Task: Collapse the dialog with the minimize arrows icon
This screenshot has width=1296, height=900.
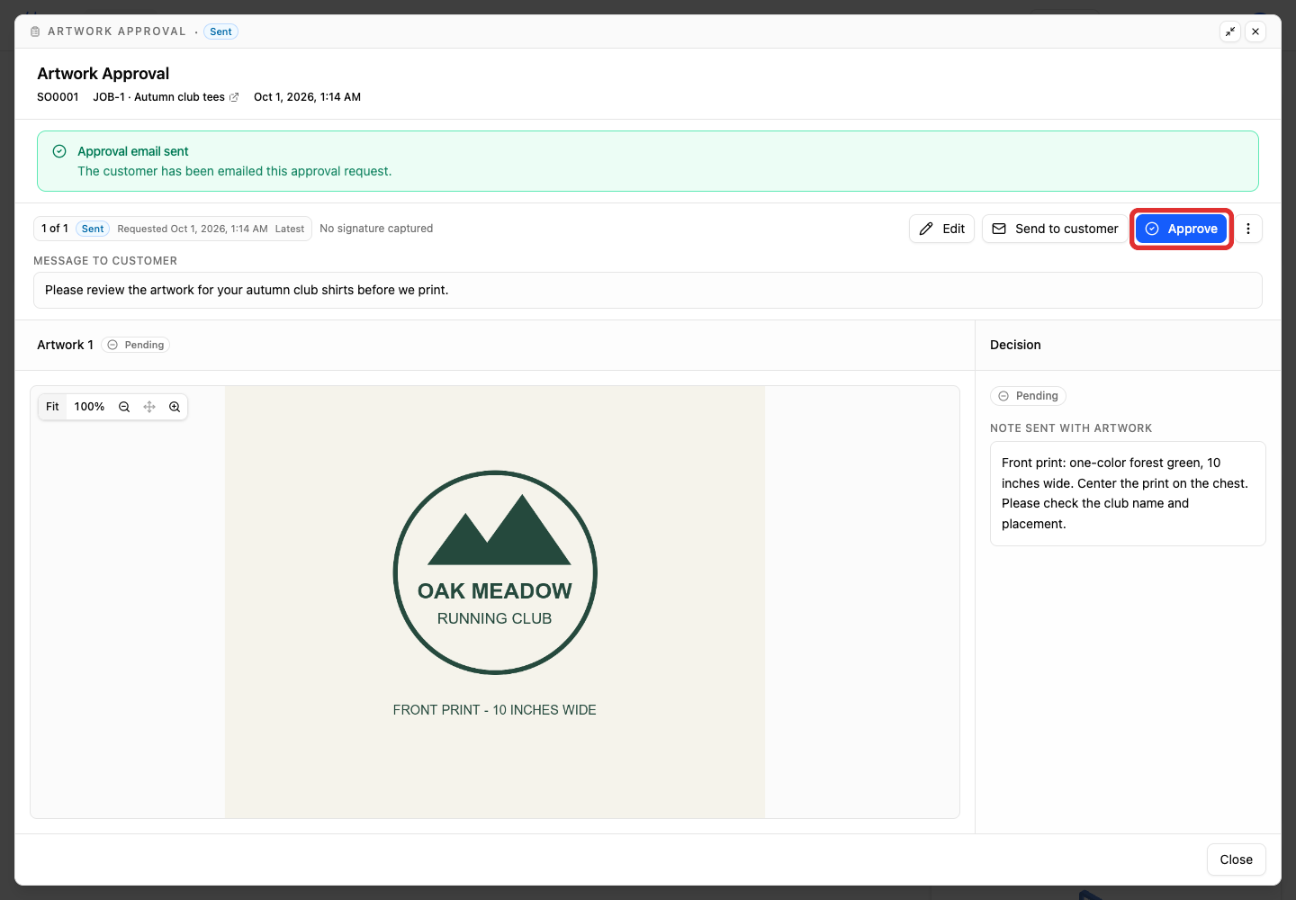Action: coord(1230,31)
